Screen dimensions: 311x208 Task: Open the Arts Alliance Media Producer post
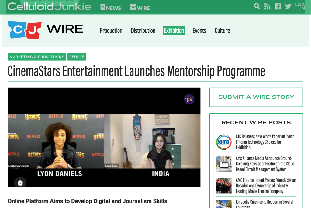[x=265, y=164]
